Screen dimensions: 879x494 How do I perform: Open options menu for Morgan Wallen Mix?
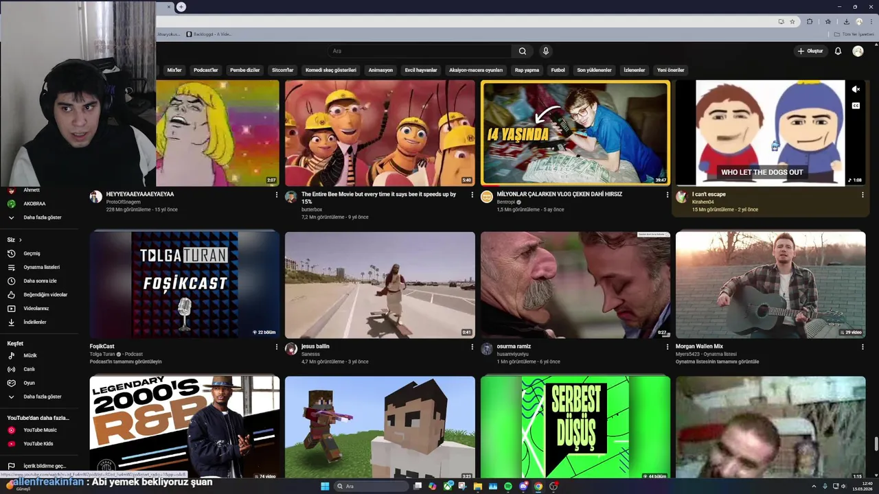point(863,347)
